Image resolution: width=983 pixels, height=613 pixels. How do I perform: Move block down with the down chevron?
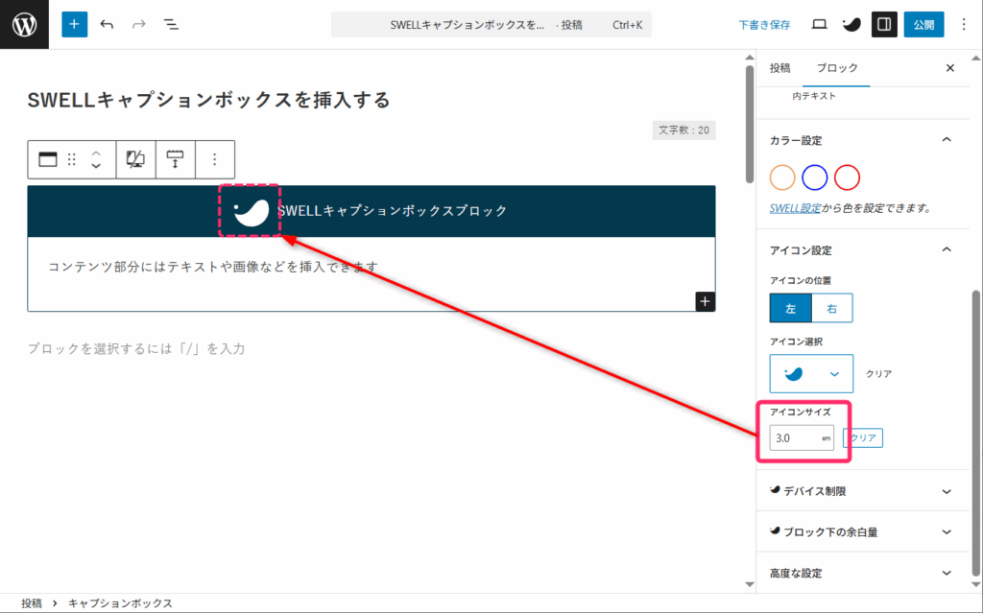[96, 165]
